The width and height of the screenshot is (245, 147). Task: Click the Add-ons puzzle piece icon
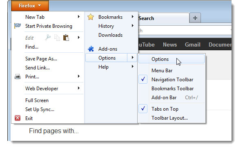pyautogui.click(x=91, y=49)
